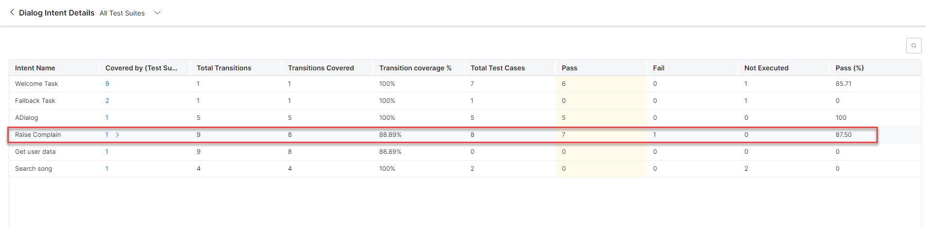Expand the All Test Suites dropdown
Viewport: 926px width, 229px height.
[x=157, y=13]
